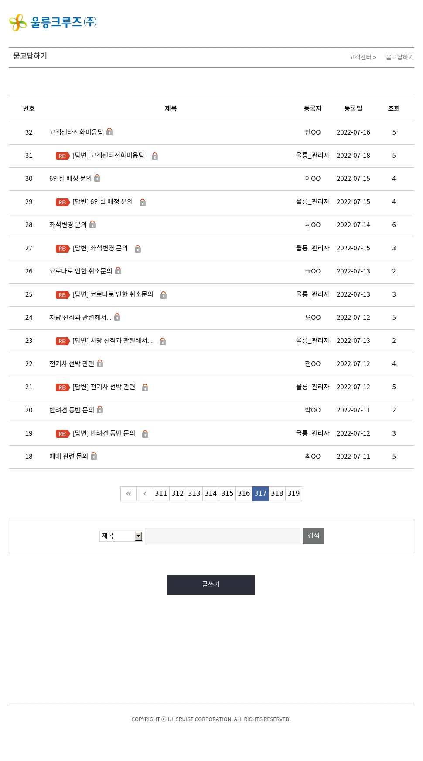Click the 검색 search button
This screenshot has width=423, height=761.
(x=313, y=536)
